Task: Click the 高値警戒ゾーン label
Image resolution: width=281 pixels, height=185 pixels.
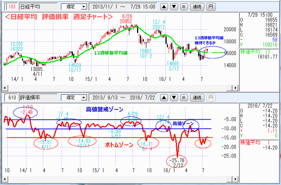Action: tap(104, 109)
